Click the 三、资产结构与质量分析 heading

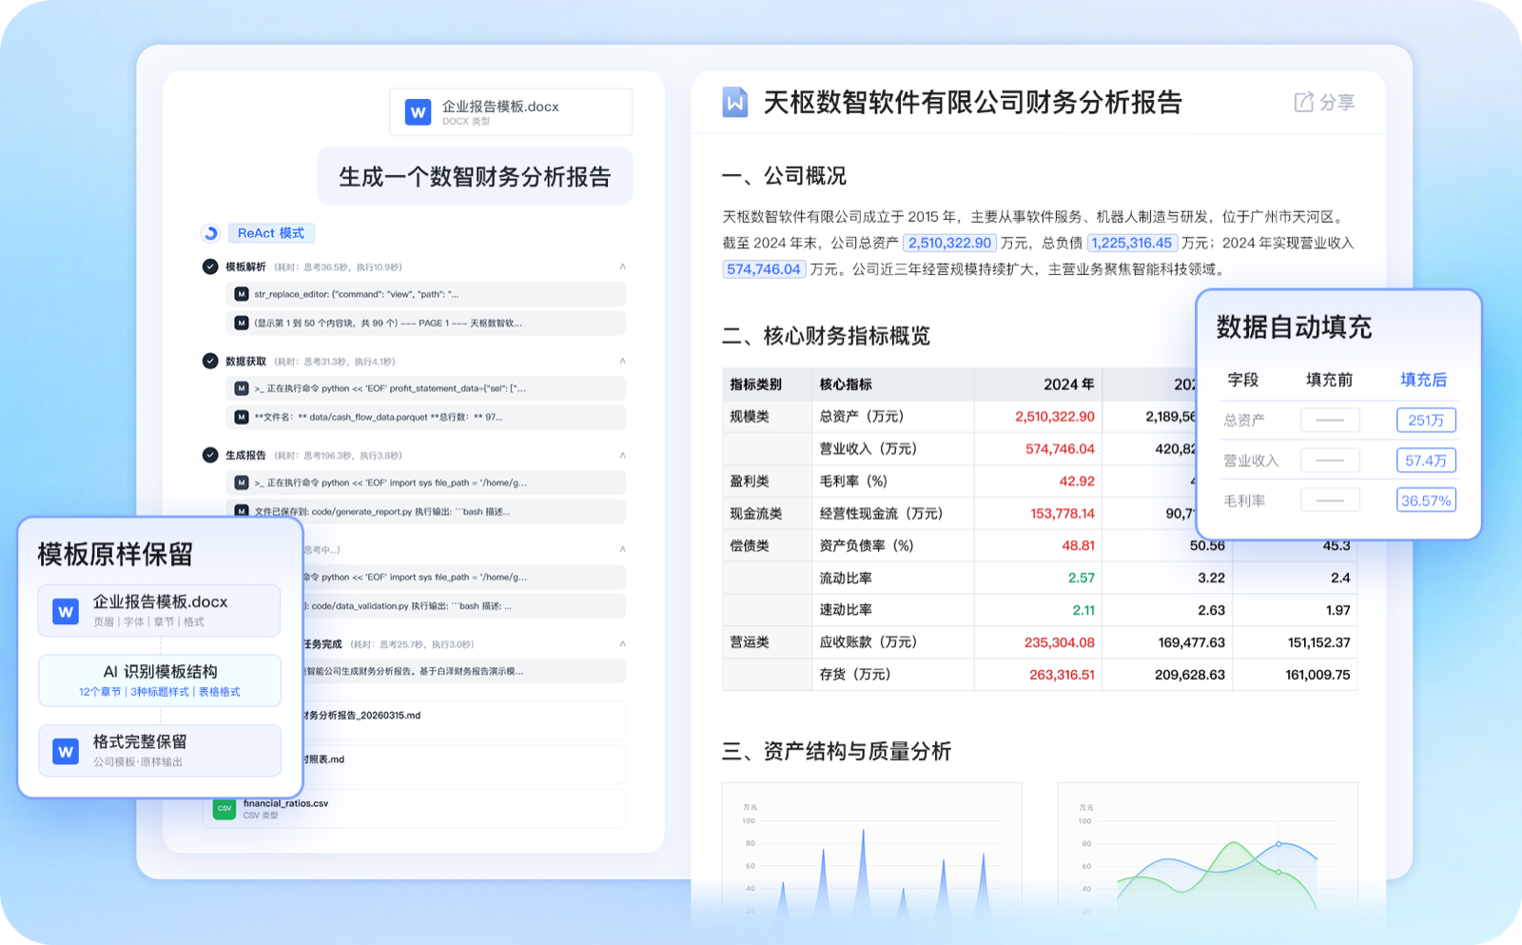click(x=836, y=752)
